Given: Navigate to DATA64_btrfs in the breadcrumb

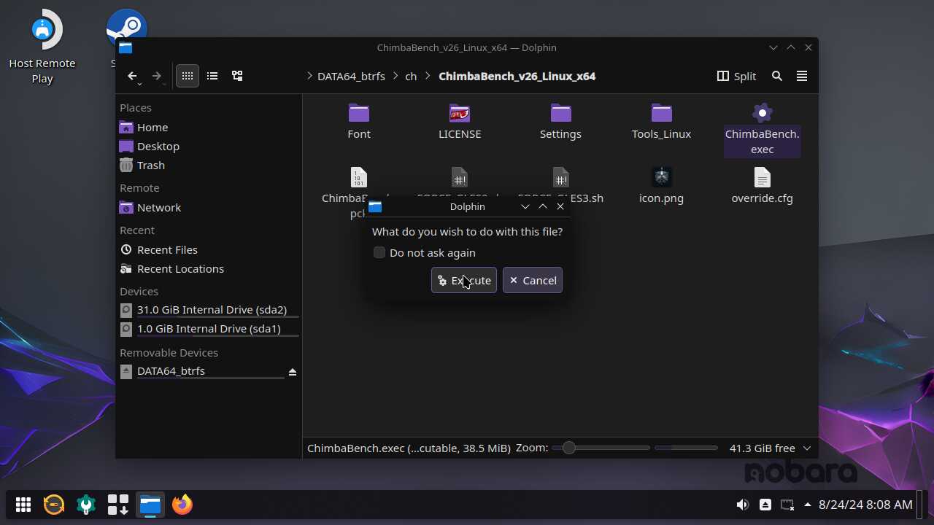Looking at the screenshot, I should (x=351, y=76).
